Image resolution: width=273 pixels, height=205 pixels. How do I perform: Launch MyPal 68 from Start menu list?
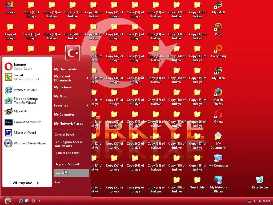coord(27,111)
